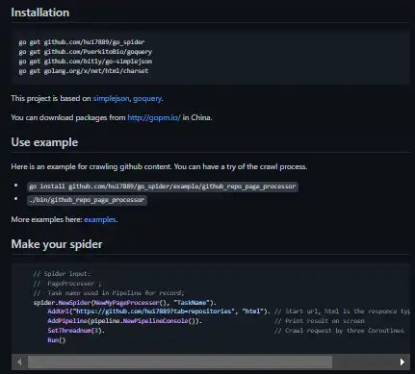415x374 pixels.
Task: Click the comment '// Spider input:'
Action: pos(62,274)
